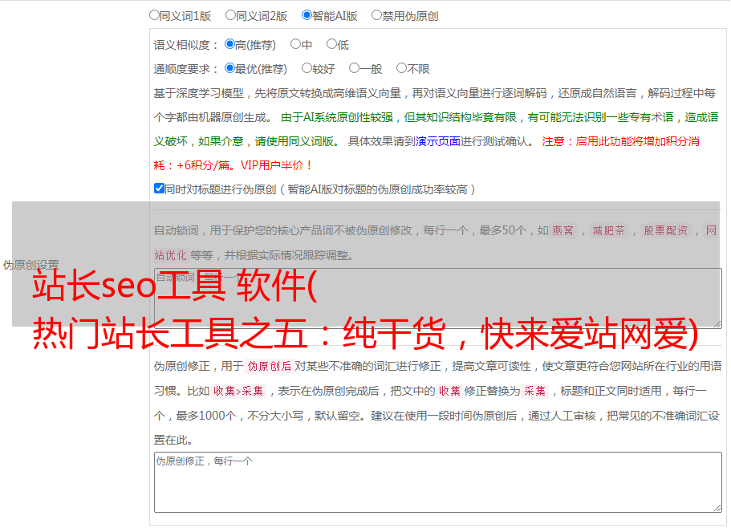731x528 pixels.
Task: Click the 燕窝 example keyword tag
Action: click(562, 230)
